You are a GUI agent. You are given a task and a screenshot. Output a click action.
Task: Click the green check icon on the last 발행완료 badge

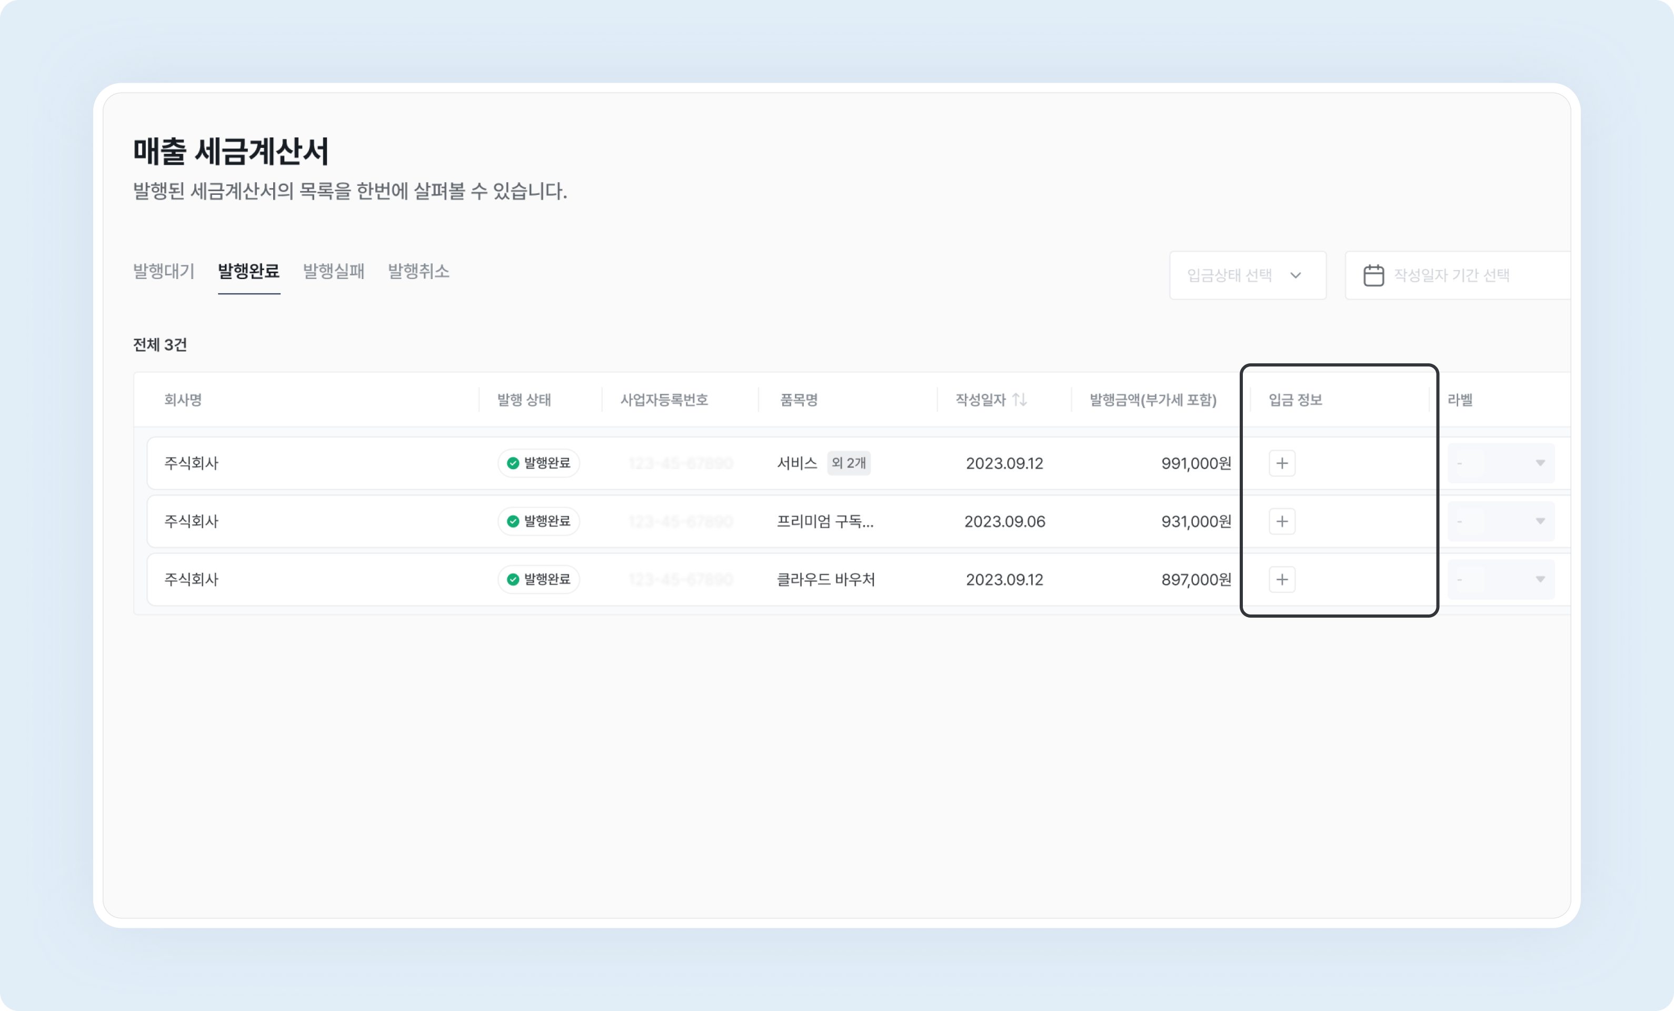(x=514, y=580)
